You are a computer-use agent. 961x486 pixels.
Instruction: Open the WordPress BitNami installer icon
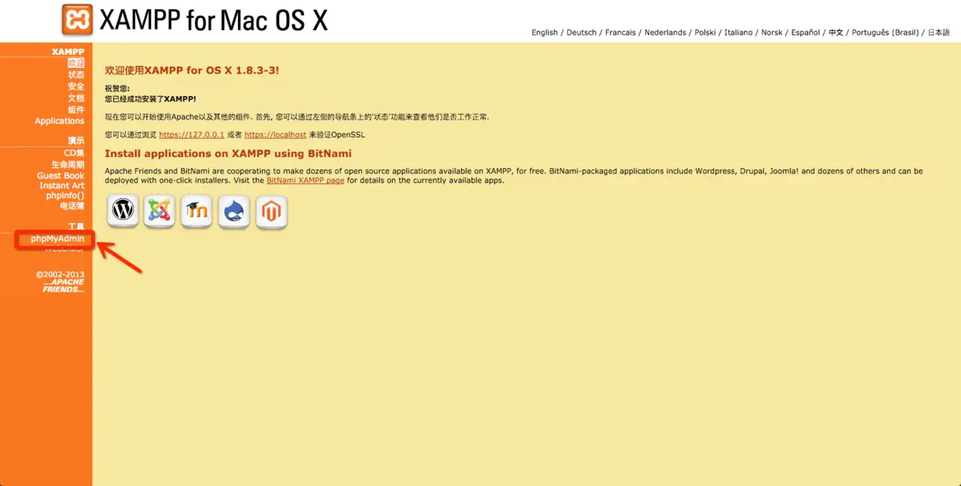[x=123, y=210]
